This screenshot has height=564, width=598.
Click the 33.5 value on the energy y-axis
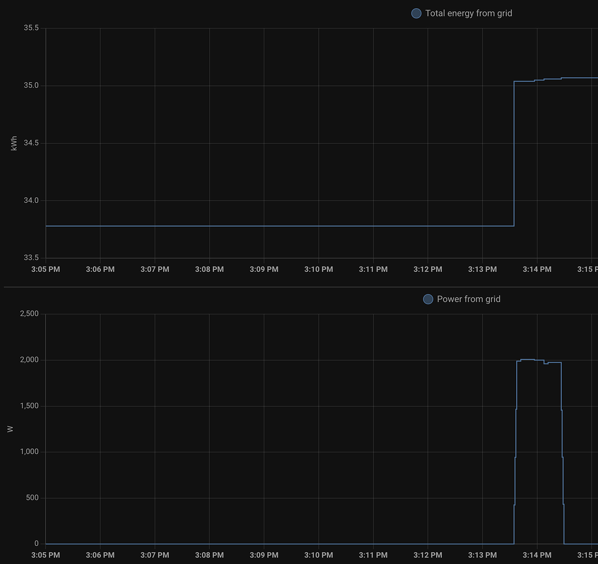[x=30, y=258]
